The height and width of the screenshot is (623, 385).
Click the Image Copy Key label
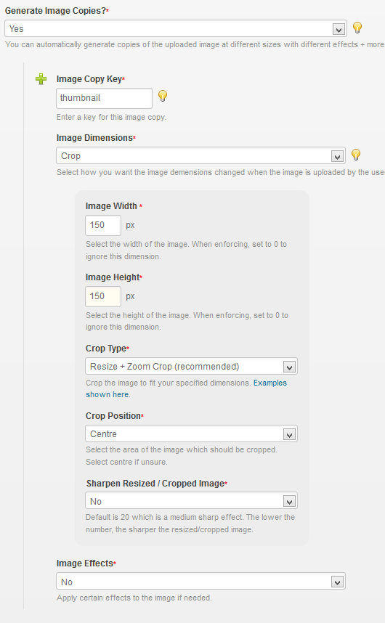coord(89,79)
